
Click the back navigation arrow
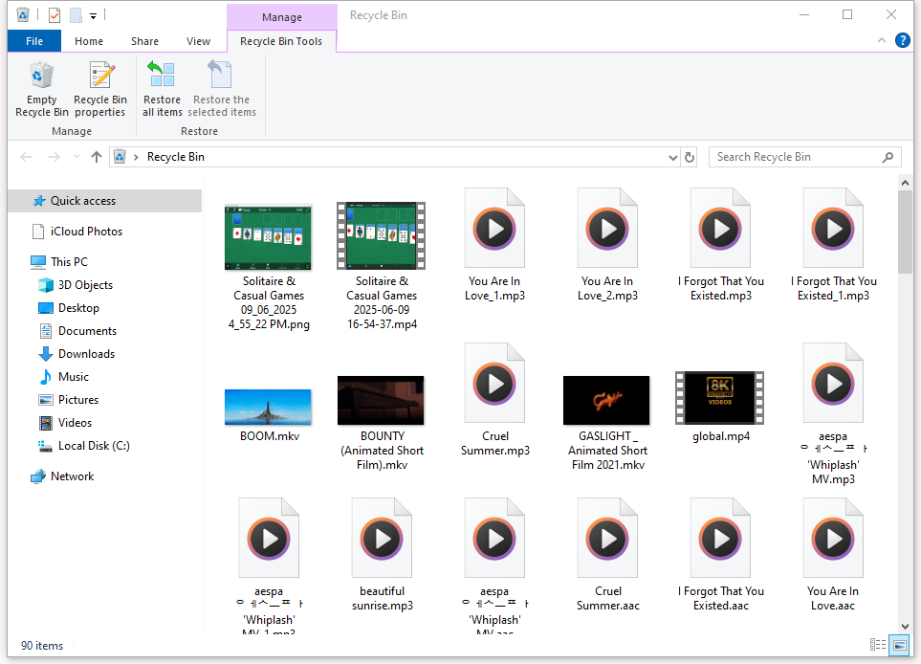tap(25, 156)
